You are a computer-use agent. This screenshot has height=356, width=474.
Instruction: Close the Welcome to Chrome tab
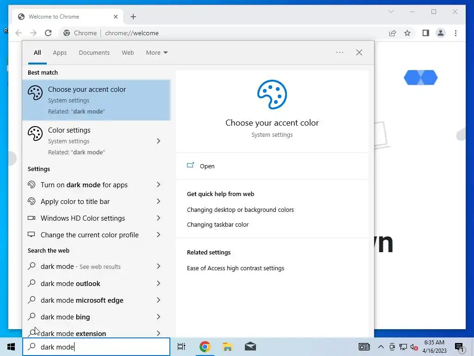pos(115,17)
